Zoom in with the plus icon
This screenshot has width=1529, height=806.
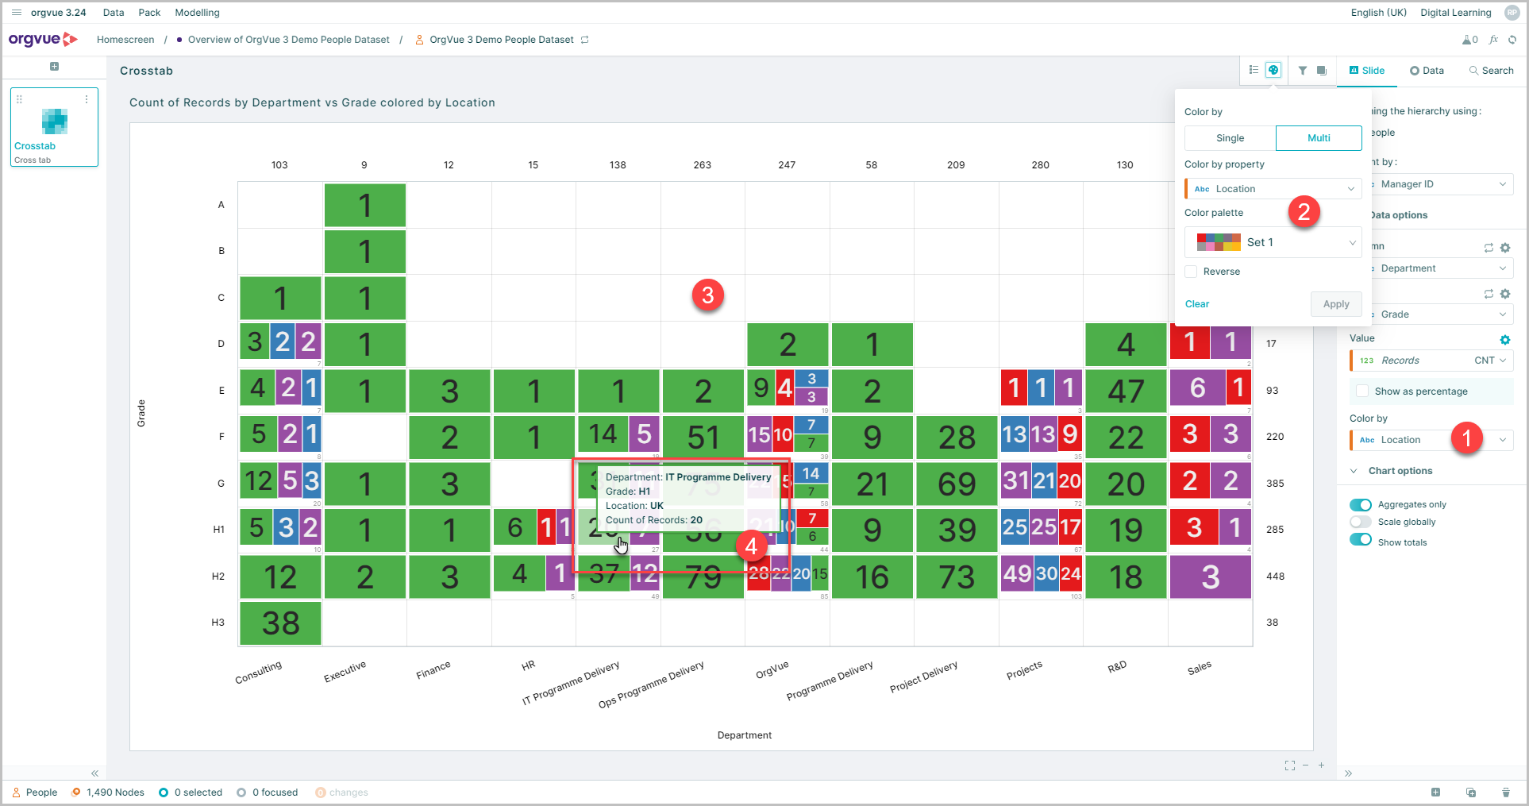[1322, 766]
